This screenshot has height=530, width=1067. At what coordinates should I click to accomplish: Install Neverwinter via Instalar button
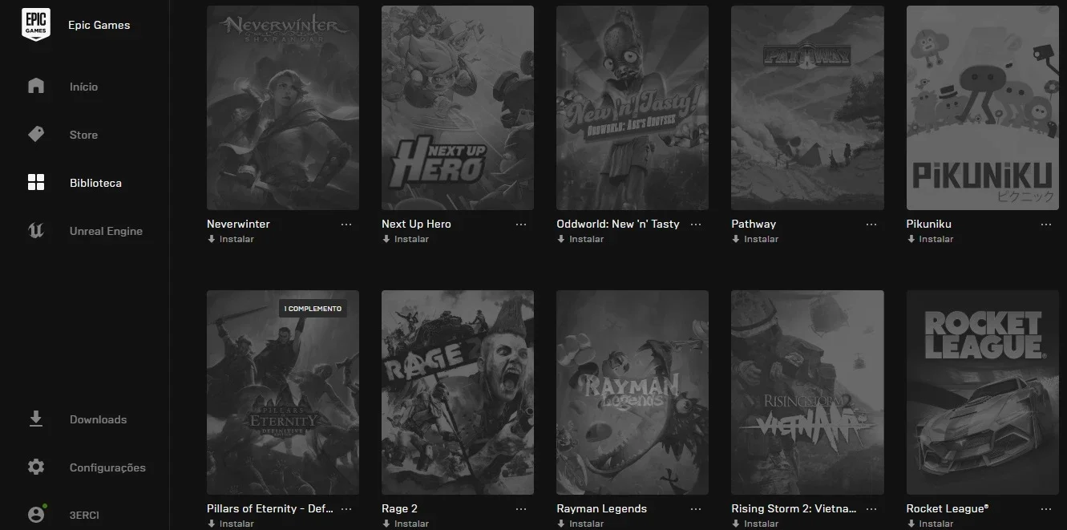(x=230, y=239)
